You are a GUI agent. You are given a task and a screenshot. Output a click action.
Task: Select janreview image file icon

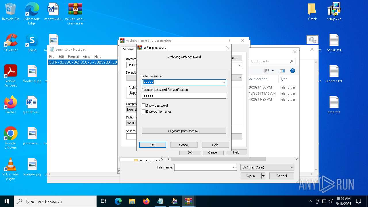pos(32,136)
